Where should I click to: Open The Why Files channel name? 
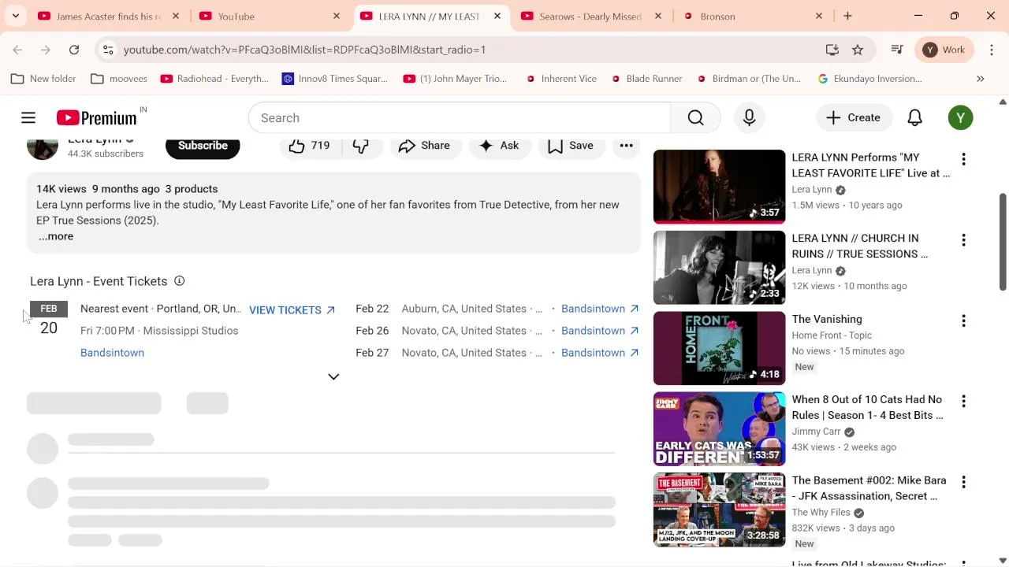(821, 513)
